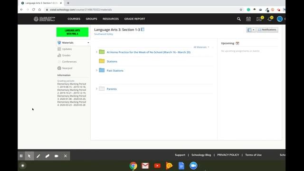Open the notifications bell icon

[269, 19]
